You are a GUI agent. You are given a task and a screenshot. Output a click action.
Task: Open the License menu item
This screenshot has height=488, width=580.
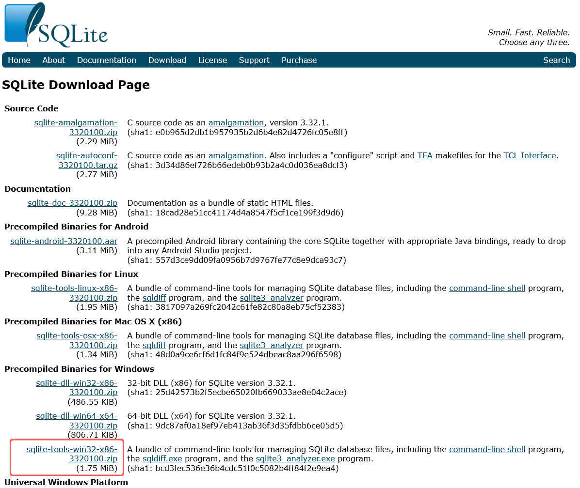click(212, 60)
